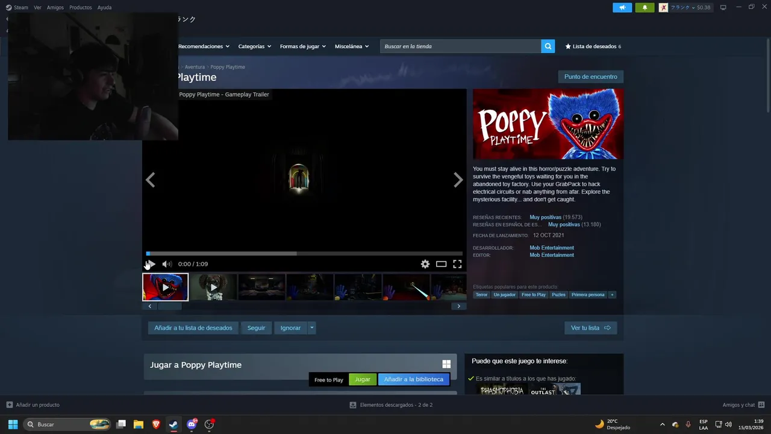
Task: Open account name dropdown with wallet balance
Action: (690, 7)
